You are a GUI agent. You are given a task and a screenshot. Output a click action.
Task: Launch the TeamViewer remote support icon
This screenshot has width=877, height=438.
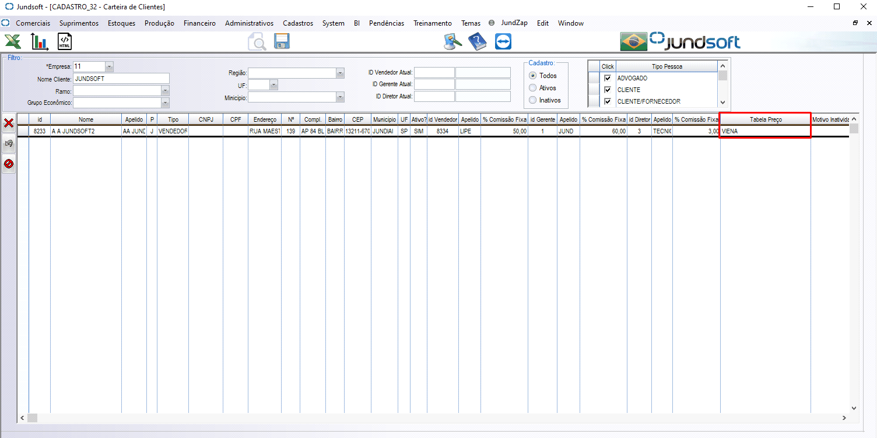coord(503,42)
